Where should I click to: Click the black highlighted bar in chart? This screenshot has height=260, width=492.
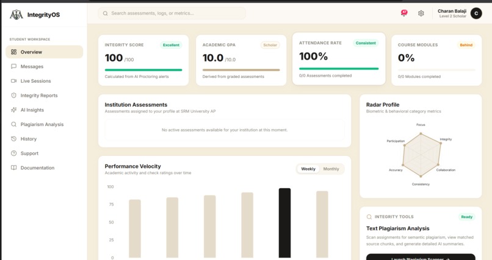[284, 223]
